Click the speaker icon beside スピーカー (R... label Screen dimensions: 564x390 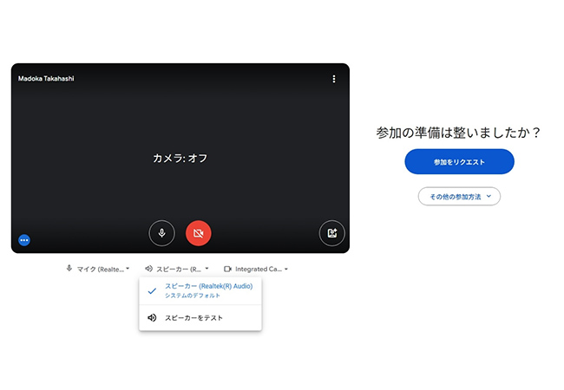[x=149, y=269]
